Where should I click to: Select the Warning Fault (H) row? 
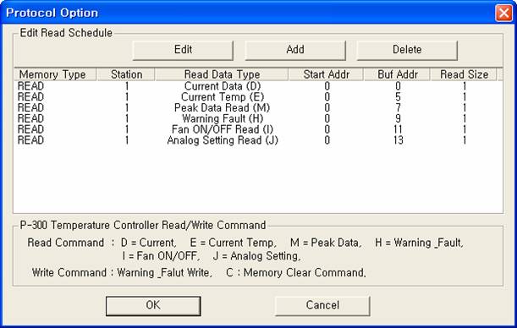pyautogui.click(x=258, y=119)
